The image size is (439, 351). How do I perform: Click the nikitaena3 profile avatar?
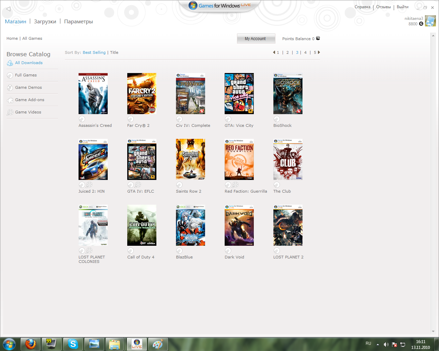point(430,21)
